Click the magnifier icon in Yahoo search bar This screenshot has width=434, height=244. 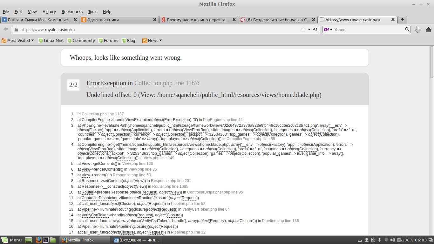click(x=407, y=30)
